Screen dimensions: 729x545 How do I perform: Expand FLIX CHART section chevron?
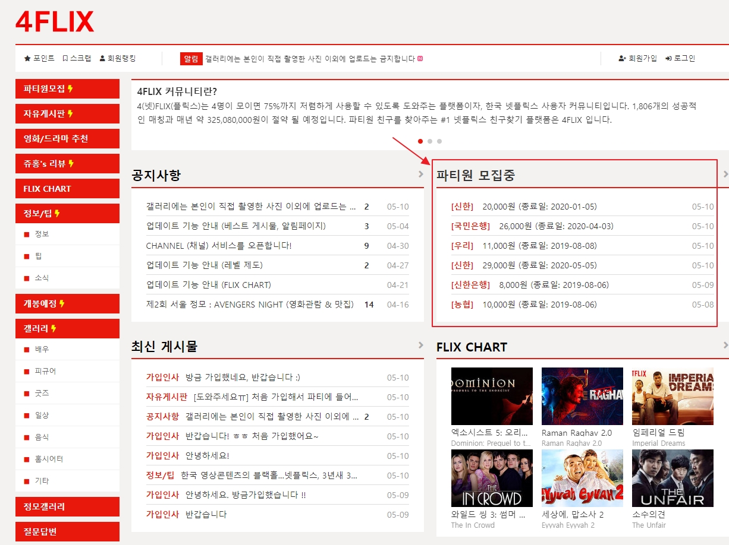(725, 346)
